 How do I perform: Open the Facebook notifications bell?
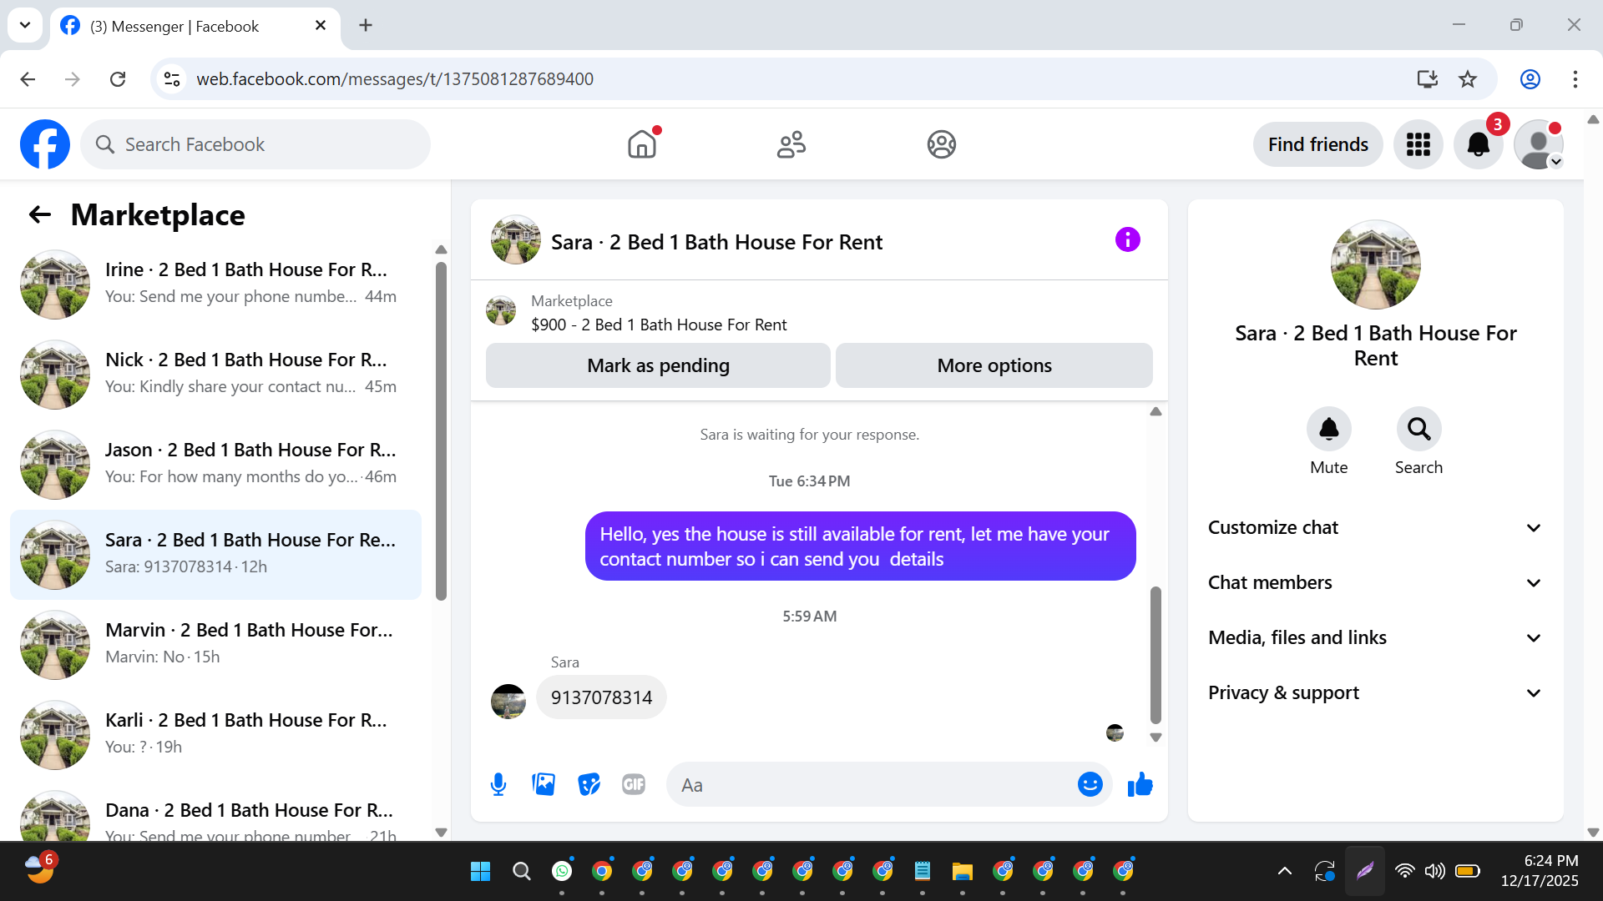pos(1478,144)
